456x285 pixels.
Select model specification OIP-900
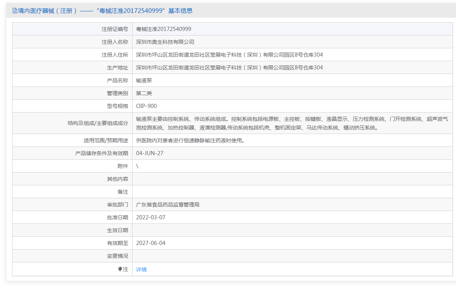point(146,106)
